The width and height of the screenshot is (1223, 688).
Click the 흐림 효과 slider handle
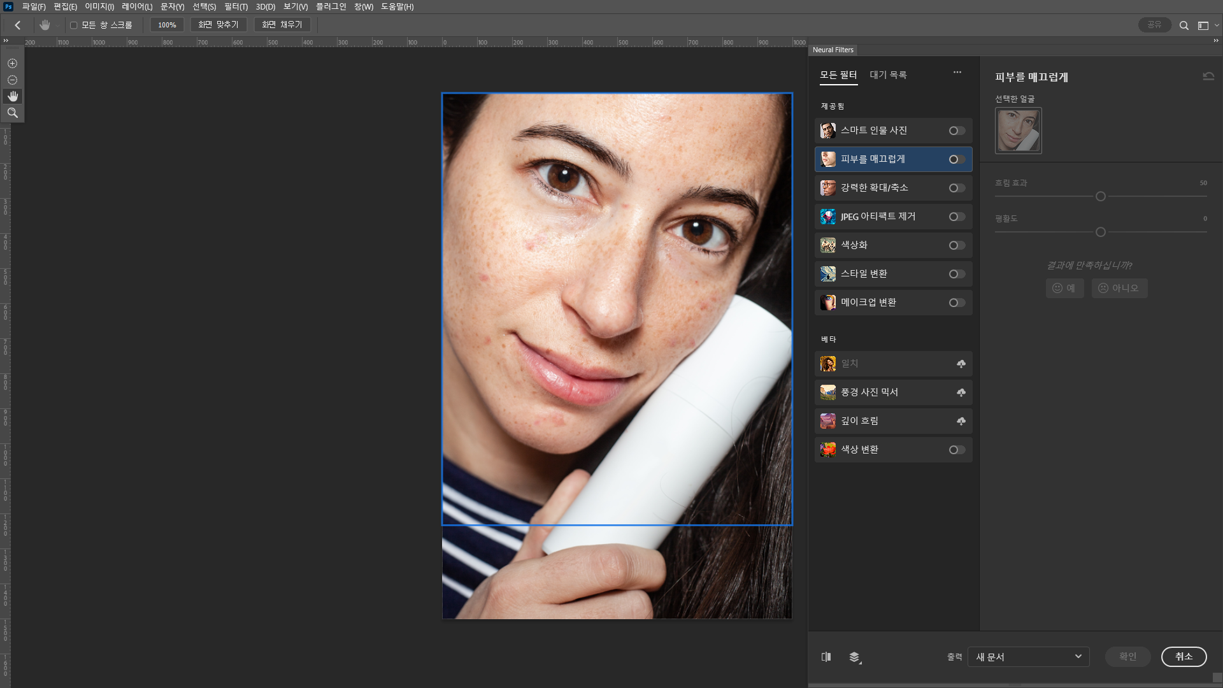(x=1100, y=196)
